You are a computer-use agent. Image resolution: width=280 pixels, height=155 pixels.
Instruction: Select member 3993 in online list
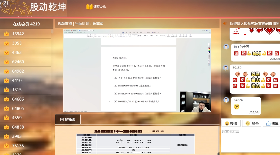25,136
